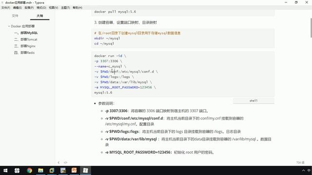This screenshot has height=175, width=312.
Task: Open the 视图(V) menu
Action: point(53,8)
